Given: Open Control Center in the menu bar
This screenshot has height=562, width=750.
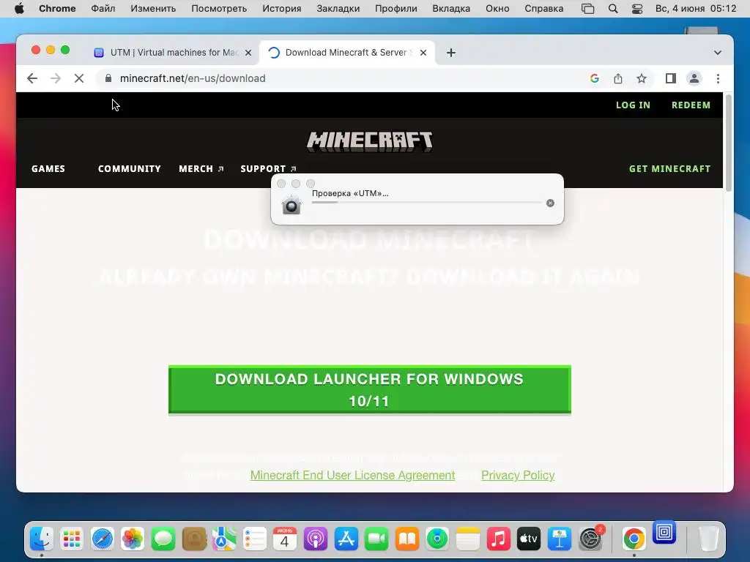Looking at the screenshot, I should (x=637, y=9).
